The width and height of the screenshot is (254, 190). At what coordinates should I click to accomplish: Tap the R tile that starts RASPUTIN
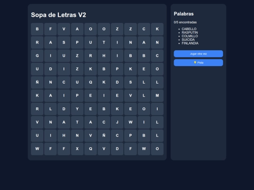point(37,42)
